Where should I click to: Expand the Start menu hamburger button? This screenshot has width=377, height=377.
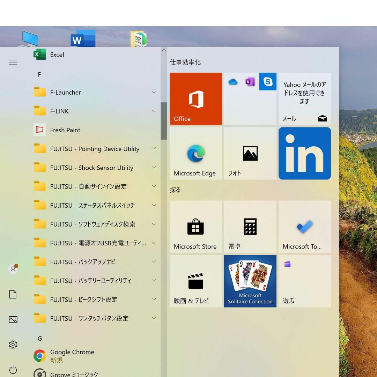pos(13,62)
